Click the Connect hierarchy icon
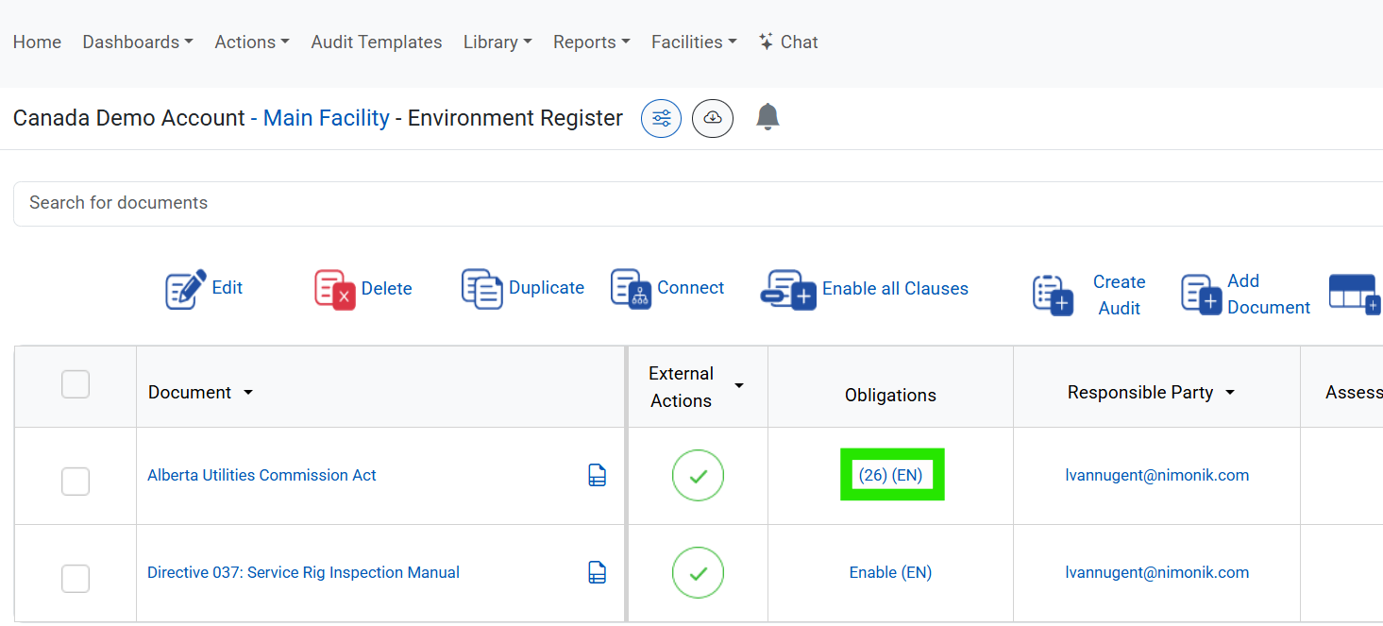 tap(631, 289)
